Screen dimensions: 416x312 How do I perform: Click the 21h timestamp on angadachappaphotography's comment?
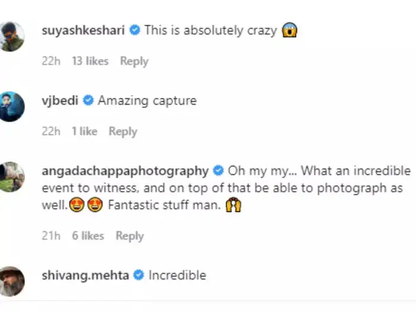pyautogui.click(x=51, y=236)
